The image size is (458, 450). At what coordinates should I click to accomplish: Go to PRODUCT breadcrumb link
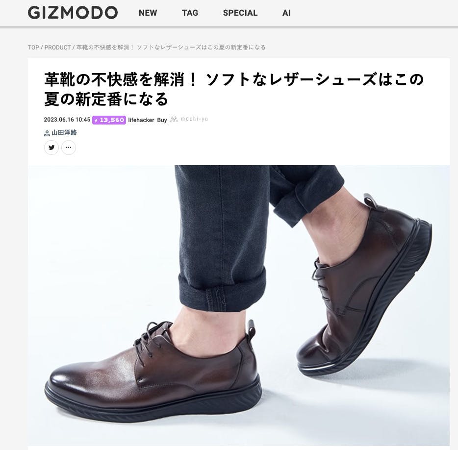57,48
